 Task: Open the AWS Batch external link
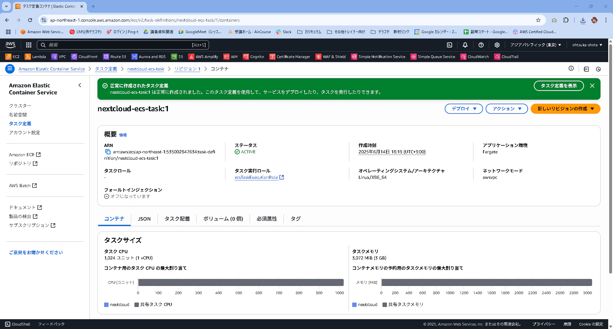pyautogui.click(x=23, y=186)
